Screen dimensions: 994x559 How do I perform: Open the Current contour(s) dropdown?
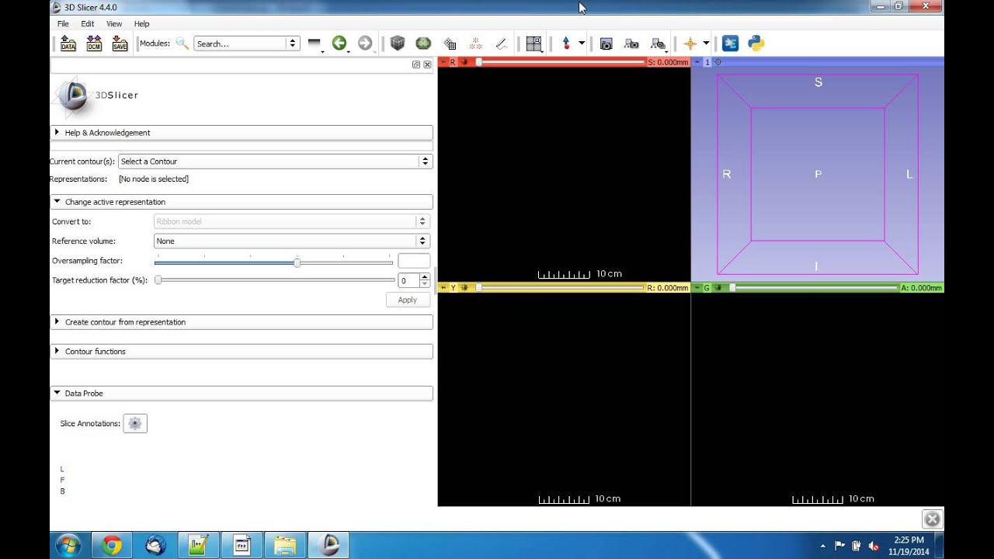tap(275, 161)
